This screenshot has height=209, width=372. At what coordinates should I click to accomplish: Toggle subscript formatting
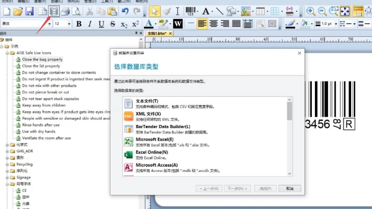[x=124, y=24]
